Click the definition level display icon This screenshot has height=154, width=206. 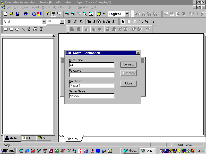click(59, 14)
